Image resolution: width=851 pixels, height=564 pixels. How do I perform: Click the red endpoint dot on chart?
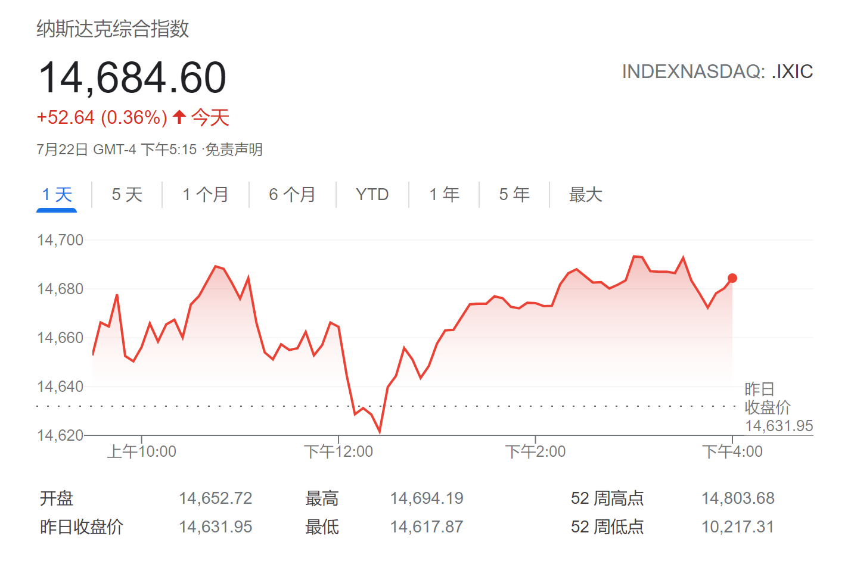(732, 278)
